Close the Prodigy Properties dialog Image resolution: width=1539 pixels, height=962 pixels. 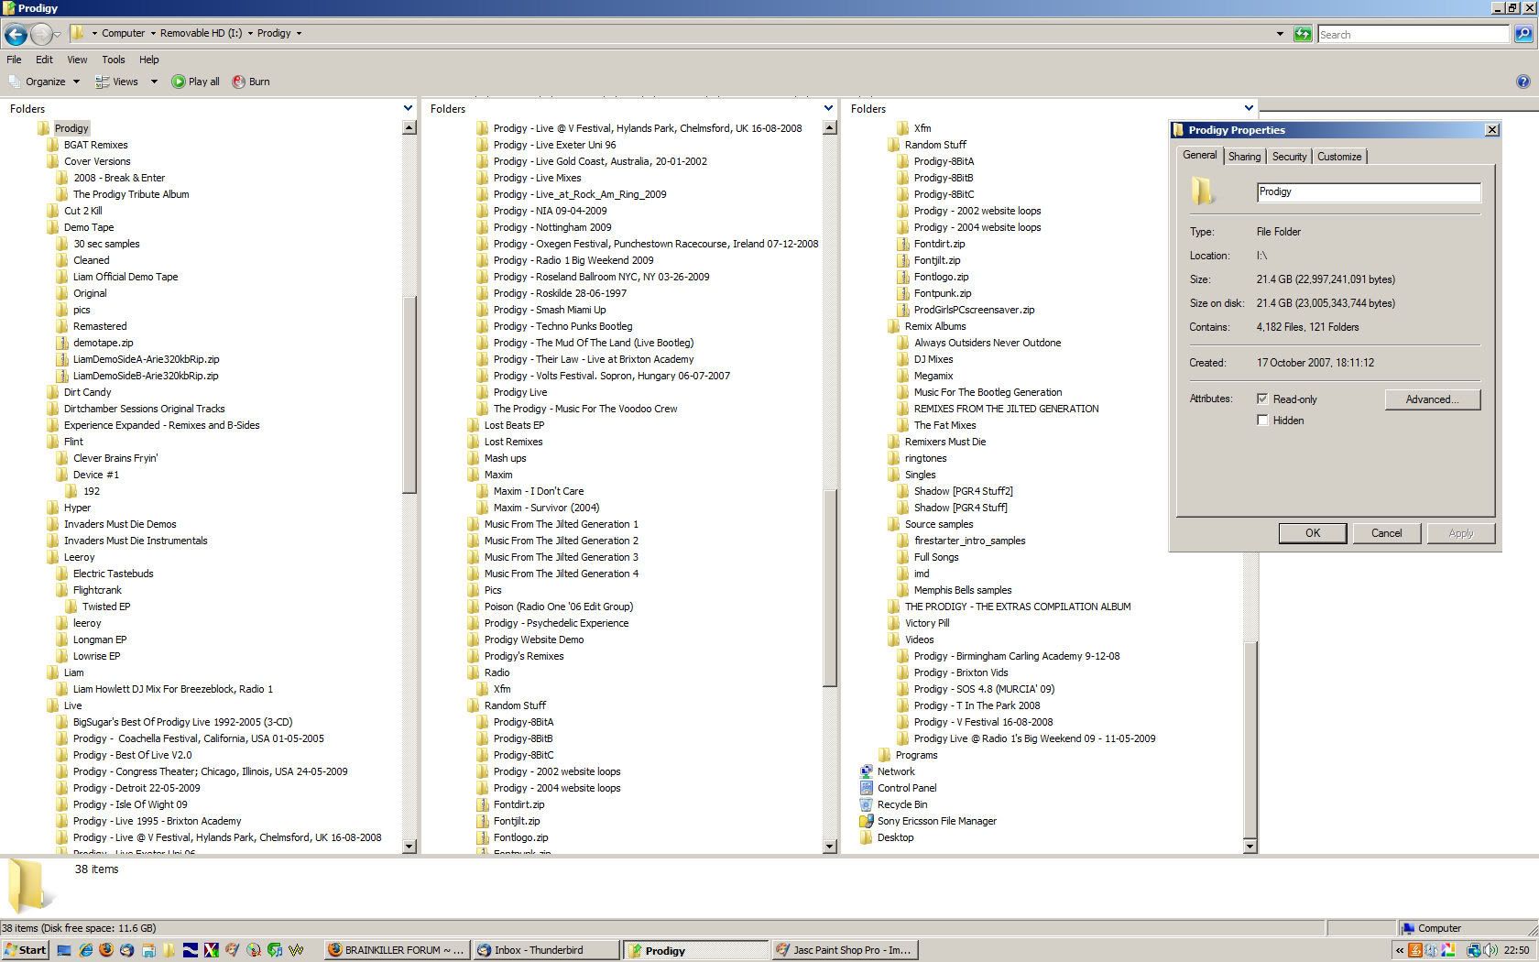pos(1491,130)
